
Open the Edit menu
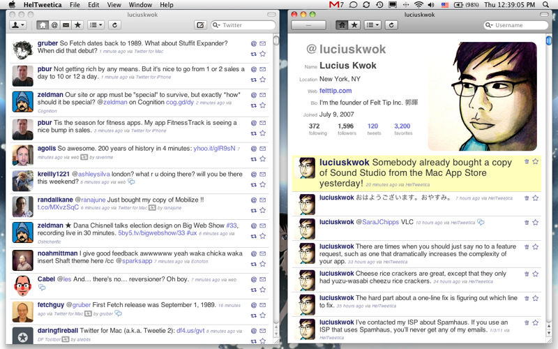click(93, 5)
